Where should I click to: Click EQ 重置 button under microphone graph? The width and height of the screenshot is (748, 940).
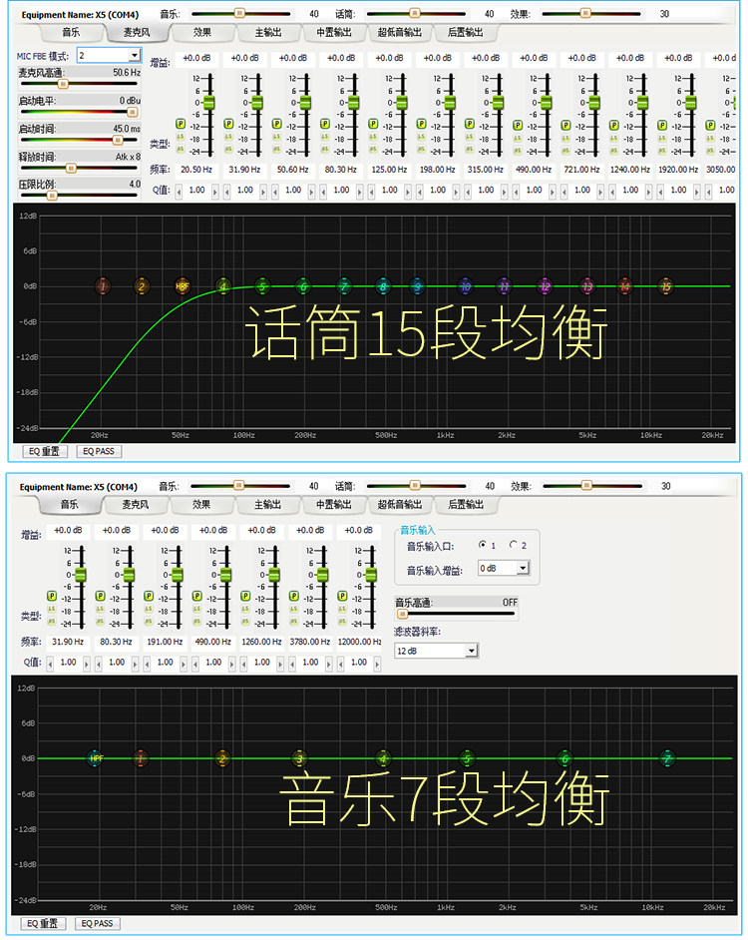coord(44,451)
